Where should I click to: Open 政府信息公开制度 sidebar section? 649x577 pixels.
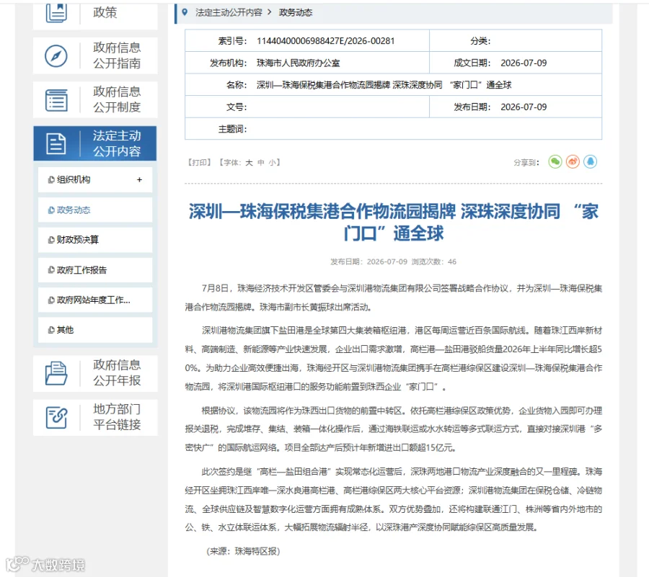click(95, 99)
